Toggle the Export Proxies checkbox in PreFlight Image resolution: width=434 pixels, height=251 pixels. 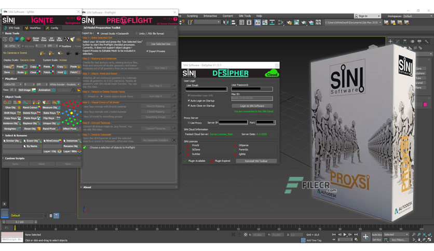(x=147, y=51)
